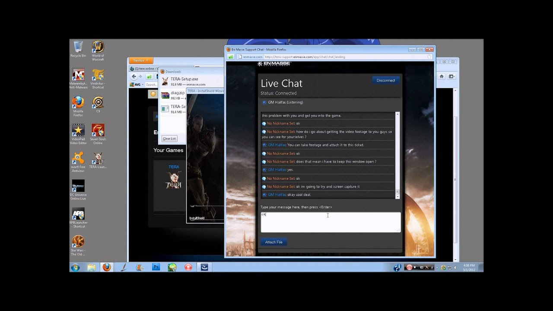Open the C9 desktop shortcut
The width and height of the screenshot is (553, 311).
coord(98,105)
